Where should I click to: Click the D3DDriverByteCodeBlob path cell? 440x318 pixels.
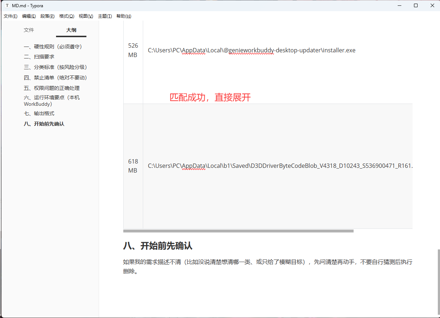[x=278, y=166]
